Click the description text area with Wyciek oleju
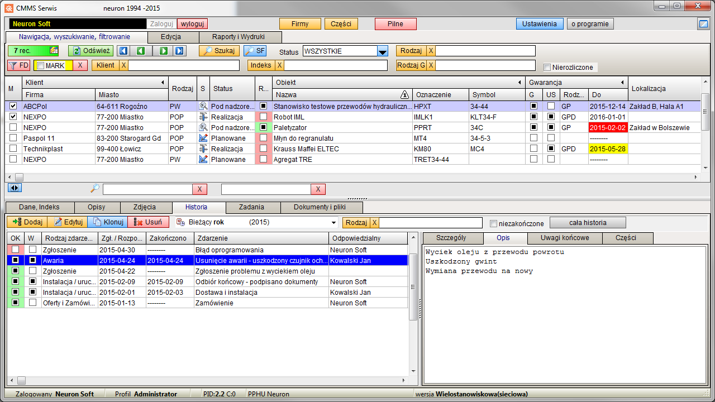The image size is (715, 402). point(564,315)
